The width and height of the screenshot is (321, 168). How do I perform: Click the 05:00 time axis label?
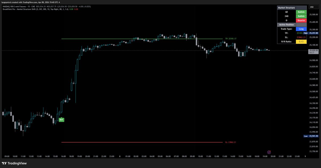(x=160, y=156)
